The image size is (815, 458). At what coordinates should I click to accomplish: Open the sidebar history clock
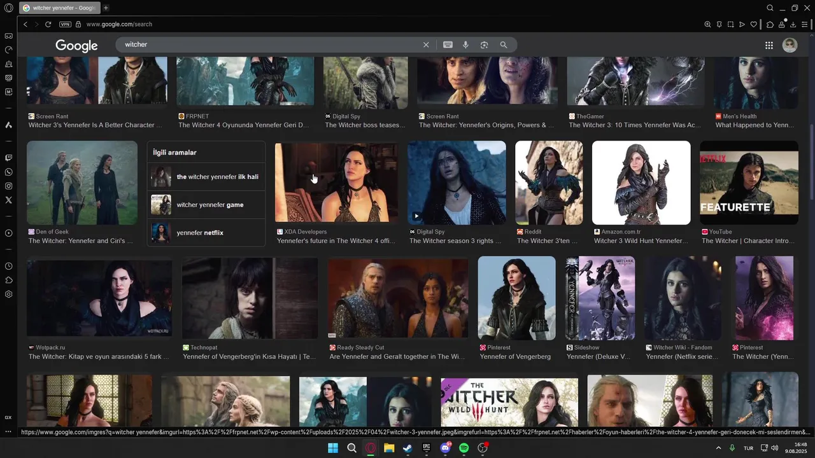(x=8, y=266)
